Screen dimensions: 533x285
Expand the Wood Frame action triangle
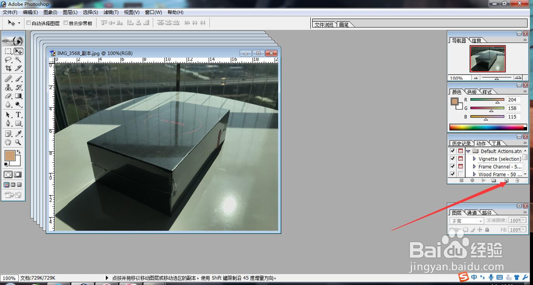474,174
